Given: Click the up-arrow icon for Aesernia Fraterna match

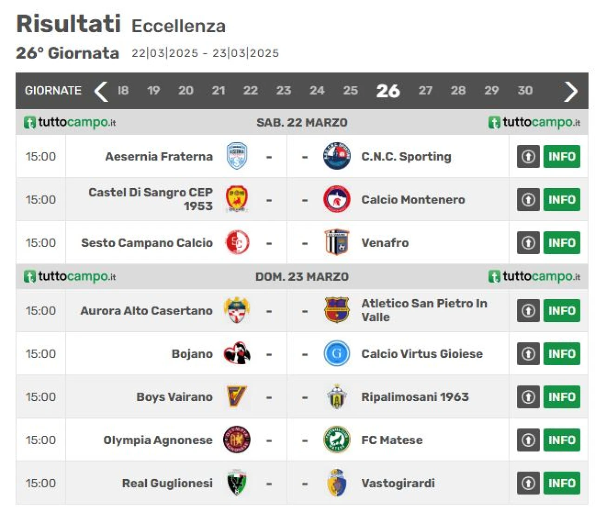Looking at the screenshot, I should coord(528,157).
